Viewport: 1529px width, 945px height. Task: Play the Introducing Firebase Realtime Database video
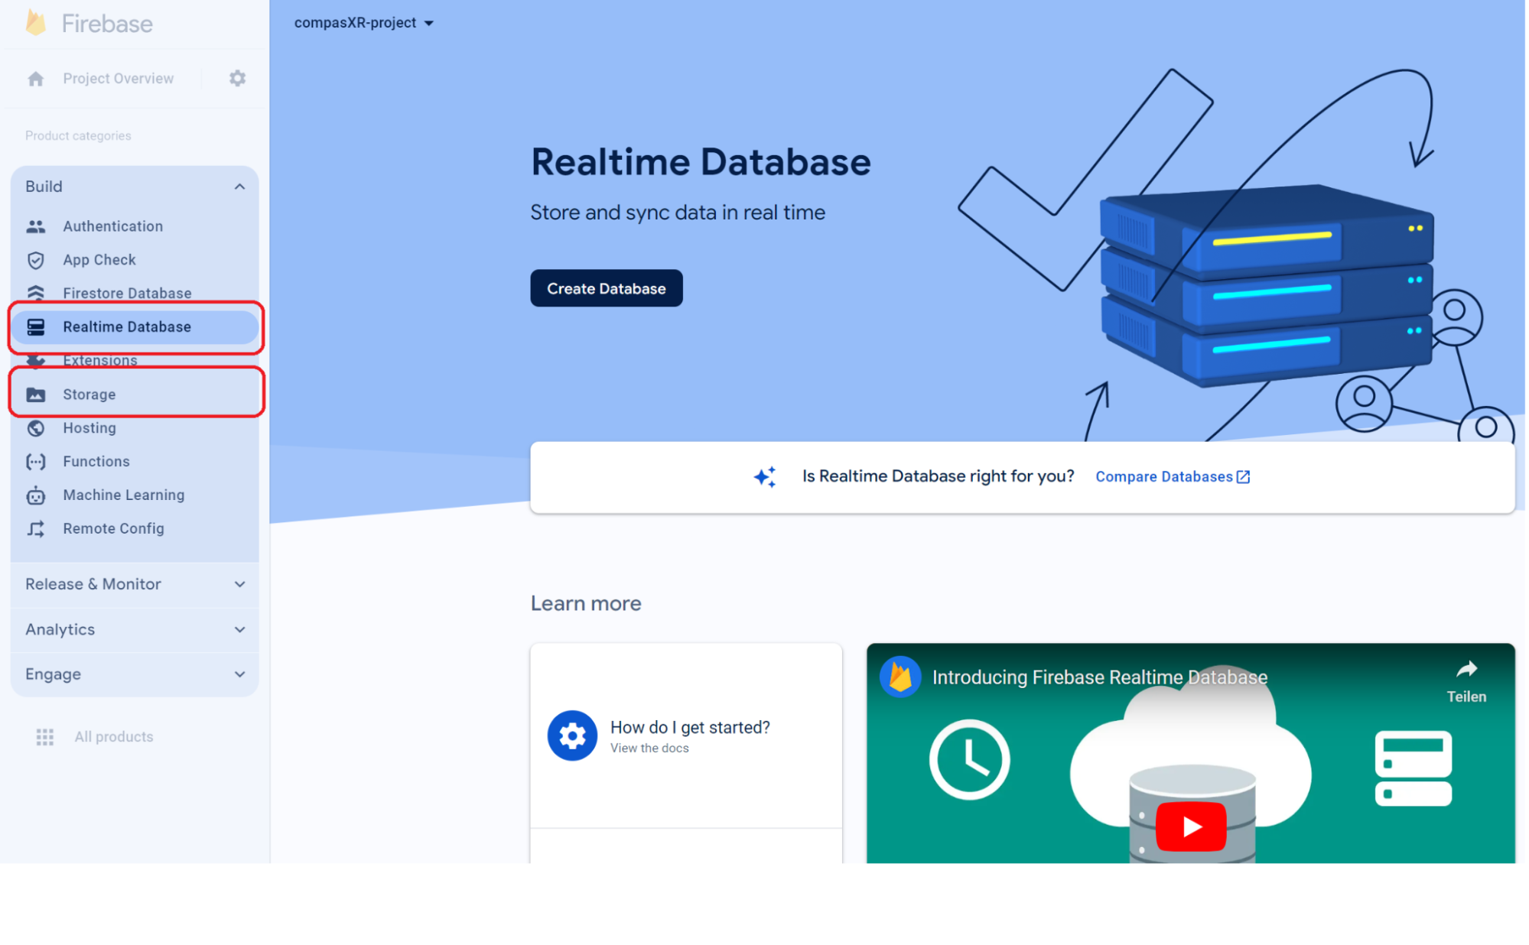[1190, 826]
